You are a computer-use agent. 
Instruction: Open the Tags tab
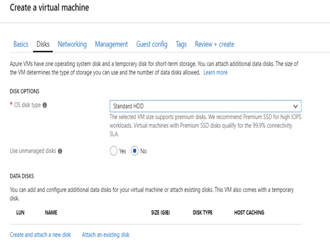click(x=181, y=44)
